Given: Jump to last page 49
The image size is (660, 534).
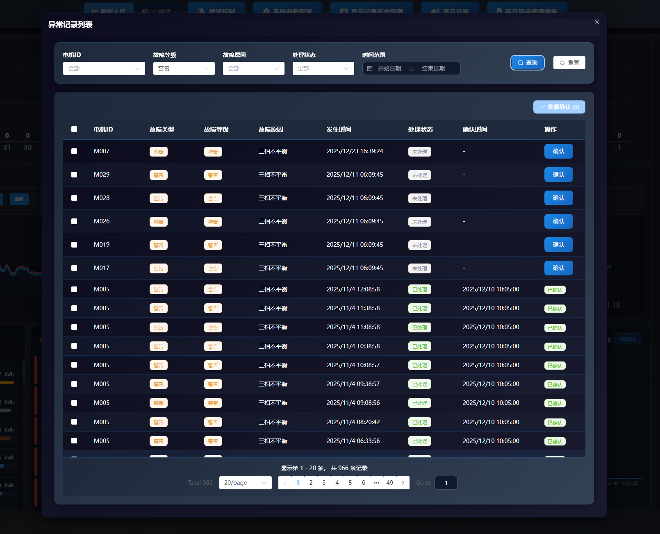Looking at the screenshot, I should coord(389,483).
